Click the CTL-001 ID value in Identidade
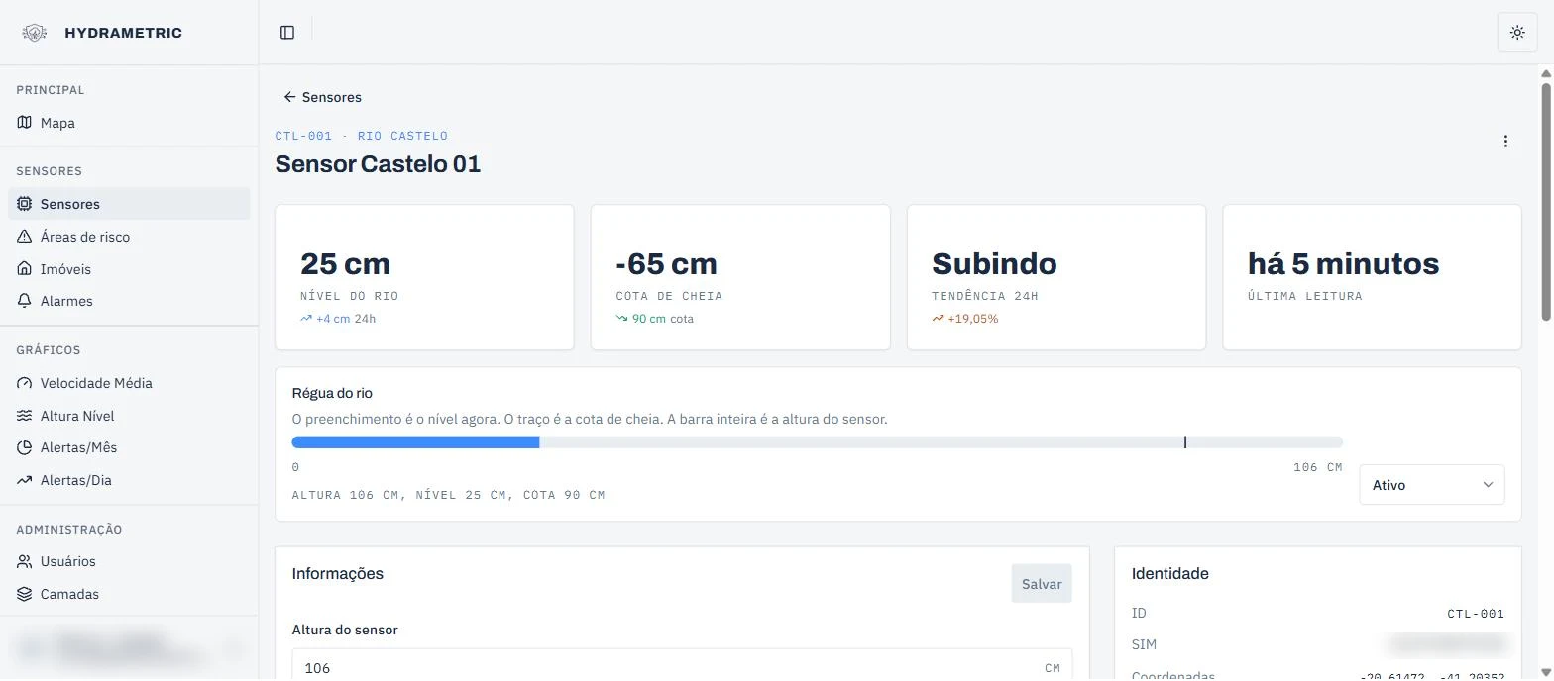1554x681 pixels. (1476, 614)
